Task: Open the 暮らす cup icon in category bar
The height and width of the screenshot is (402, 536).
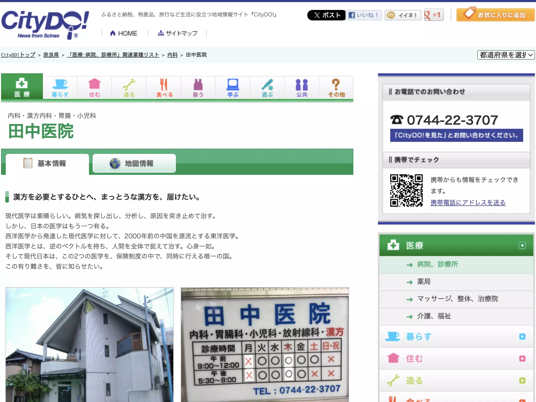Action: click(60, 88)
